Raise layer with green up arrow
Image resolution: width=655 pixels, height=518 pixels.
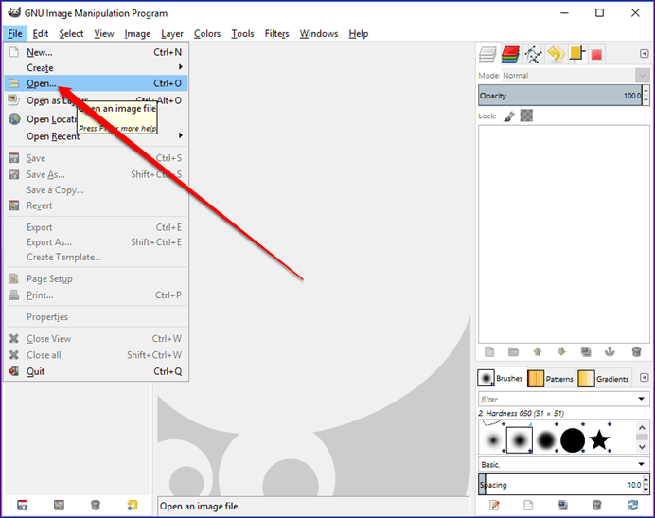[x=538, y=351]
